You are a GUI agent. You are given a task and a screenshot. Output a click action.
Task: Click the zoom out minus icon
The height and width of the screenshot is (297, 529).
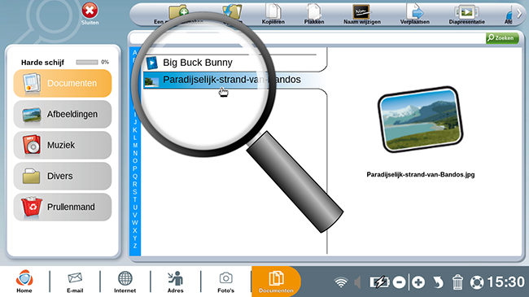(x=399, y=282)
